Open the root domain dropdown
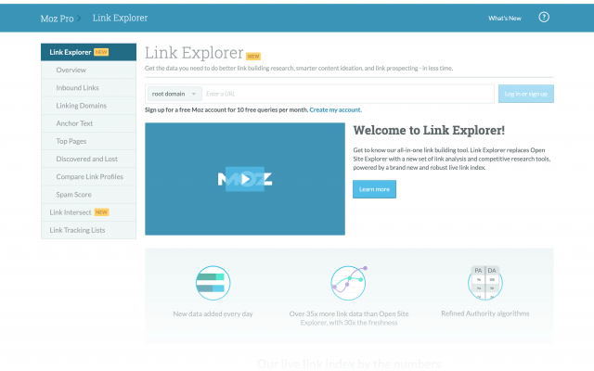The image size is (594, 371). tap(174, 94)
